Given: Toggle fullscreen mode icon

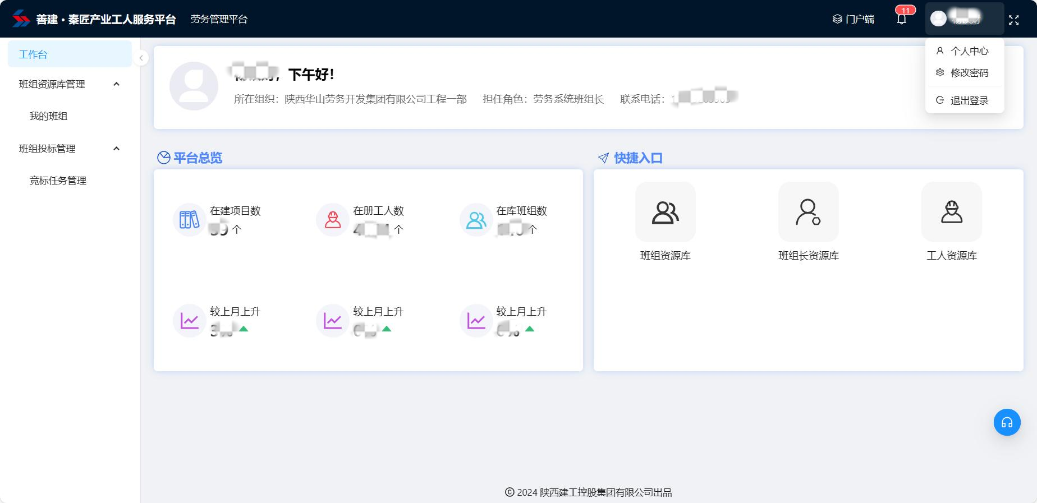Looking at the screenshot, I should 1013,20.
